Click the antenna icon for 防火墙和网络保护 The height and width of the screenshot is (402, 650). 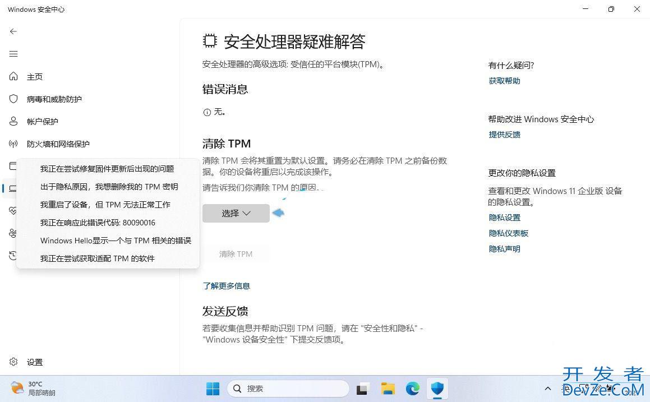point(13,144)
